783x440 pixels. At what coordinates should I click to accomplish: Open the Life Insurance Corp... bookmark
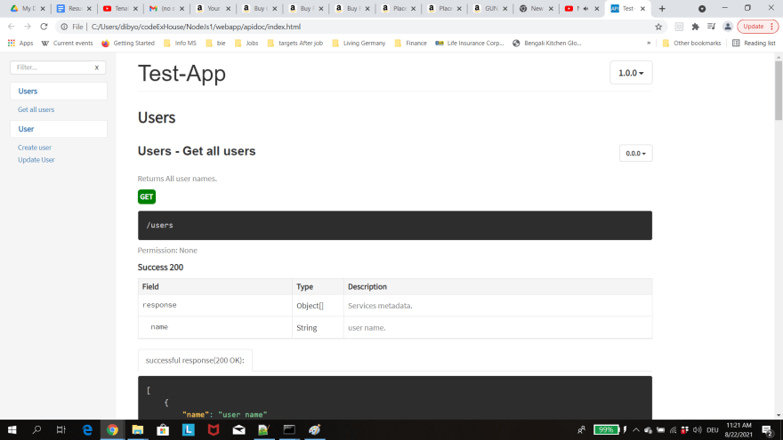[470, 44]
